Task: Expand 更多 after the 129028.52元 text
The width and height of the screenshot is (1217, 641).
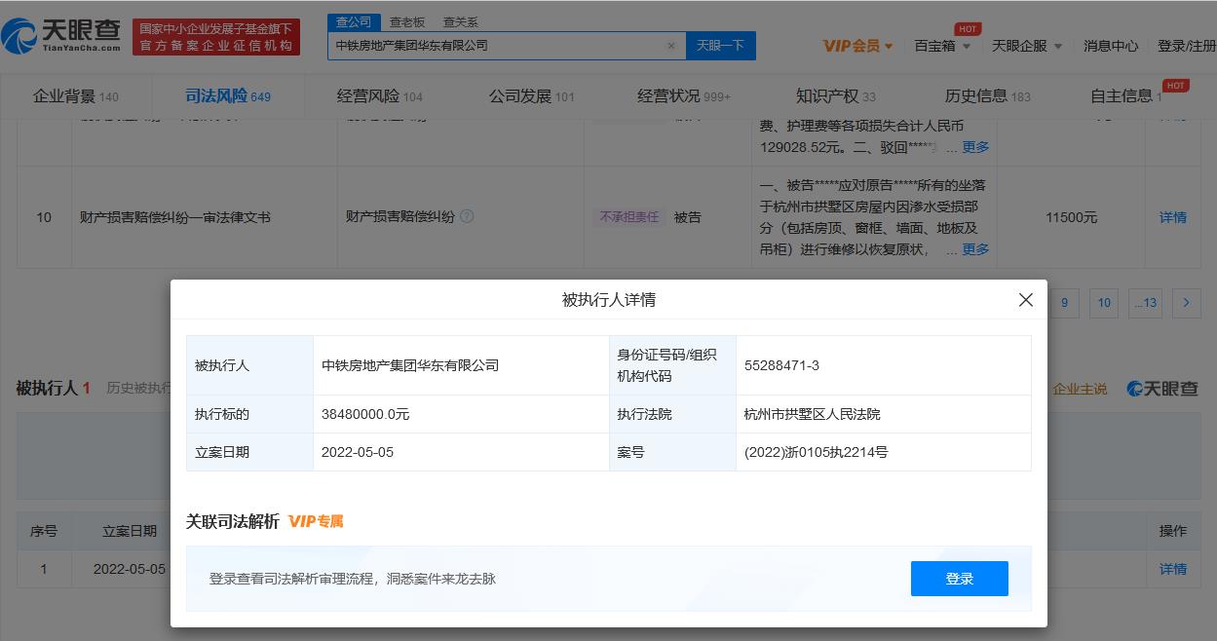Action: click(x=975, y=147)
